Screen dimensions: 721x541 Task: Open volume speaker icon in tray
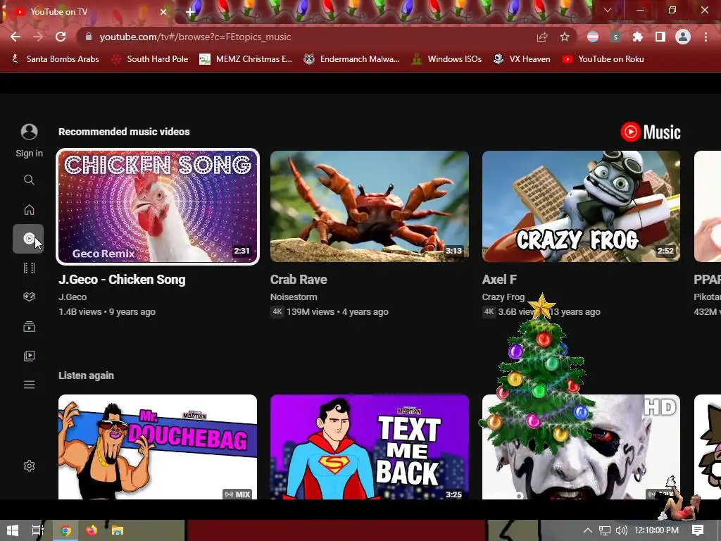[621, 530]
